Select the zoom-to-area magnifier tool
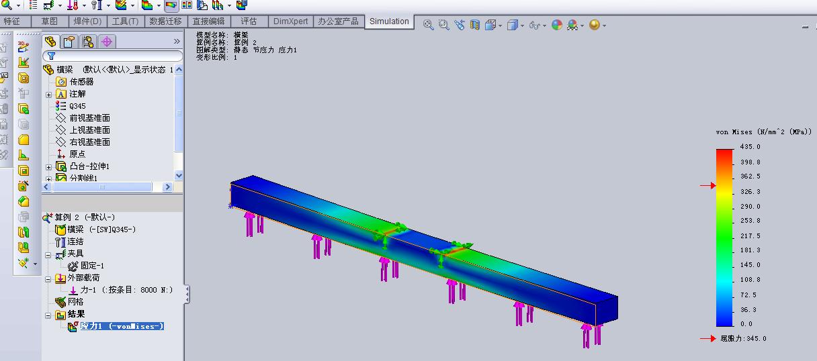Image resolution: width=817 pixels, height=361 pixels. pyautogui.click(x=443, y=25)
